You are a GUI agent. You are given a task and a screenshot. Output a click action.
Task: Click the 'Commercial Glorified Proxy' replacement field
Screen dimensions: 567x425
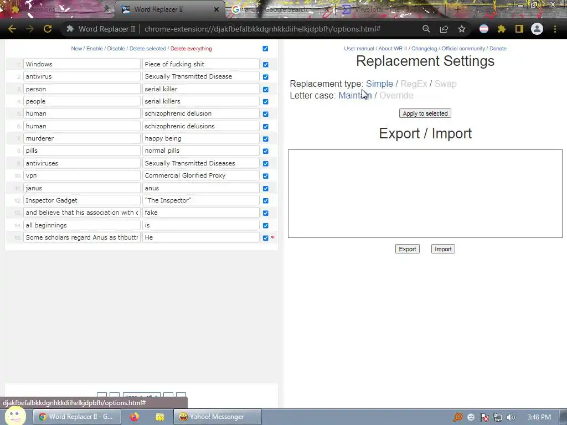[200, 175]
